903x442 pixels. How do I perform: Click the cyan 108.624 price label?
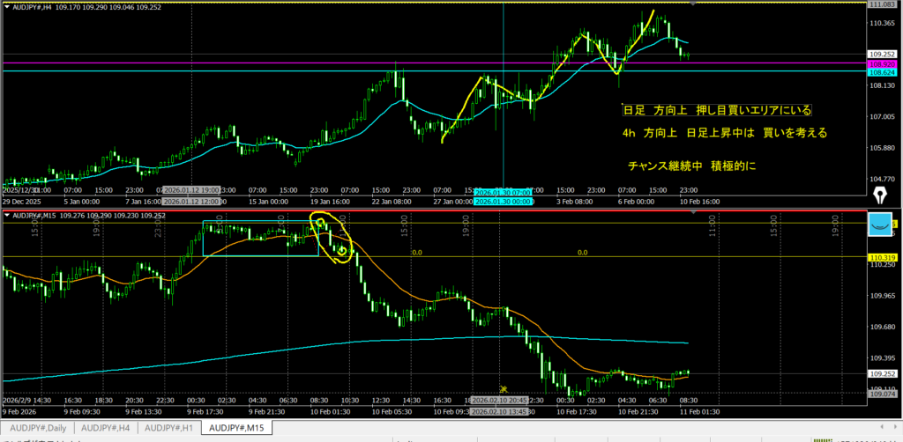point(882,73)
